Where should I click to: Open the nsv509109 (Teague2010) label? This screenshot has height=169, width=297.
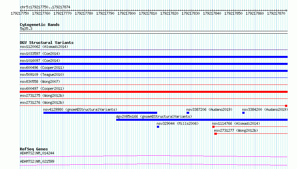click(42, 75)
